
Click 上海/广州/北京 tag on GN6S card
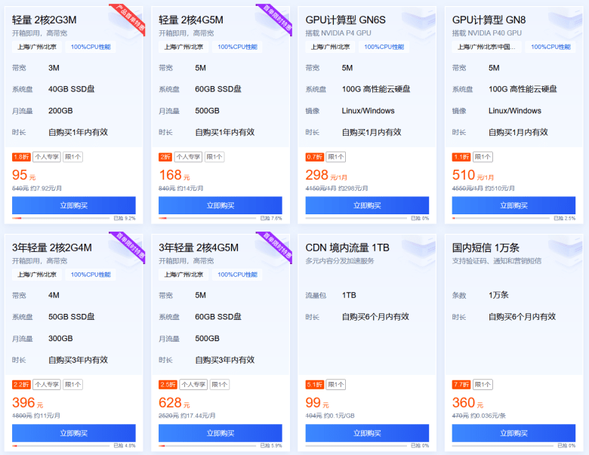point(330,47)
